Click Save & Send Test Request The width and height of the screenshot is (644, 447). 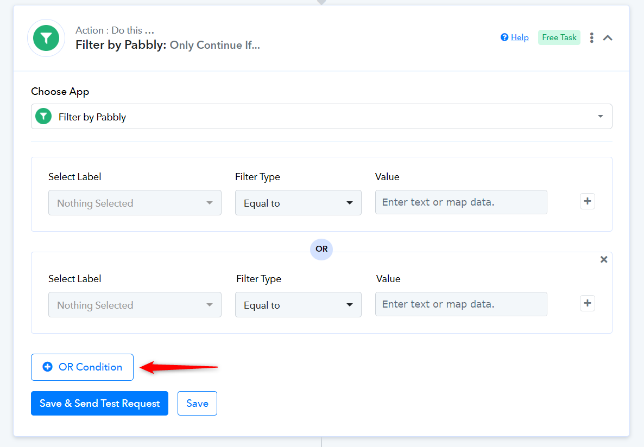click(x=99, y=404)
